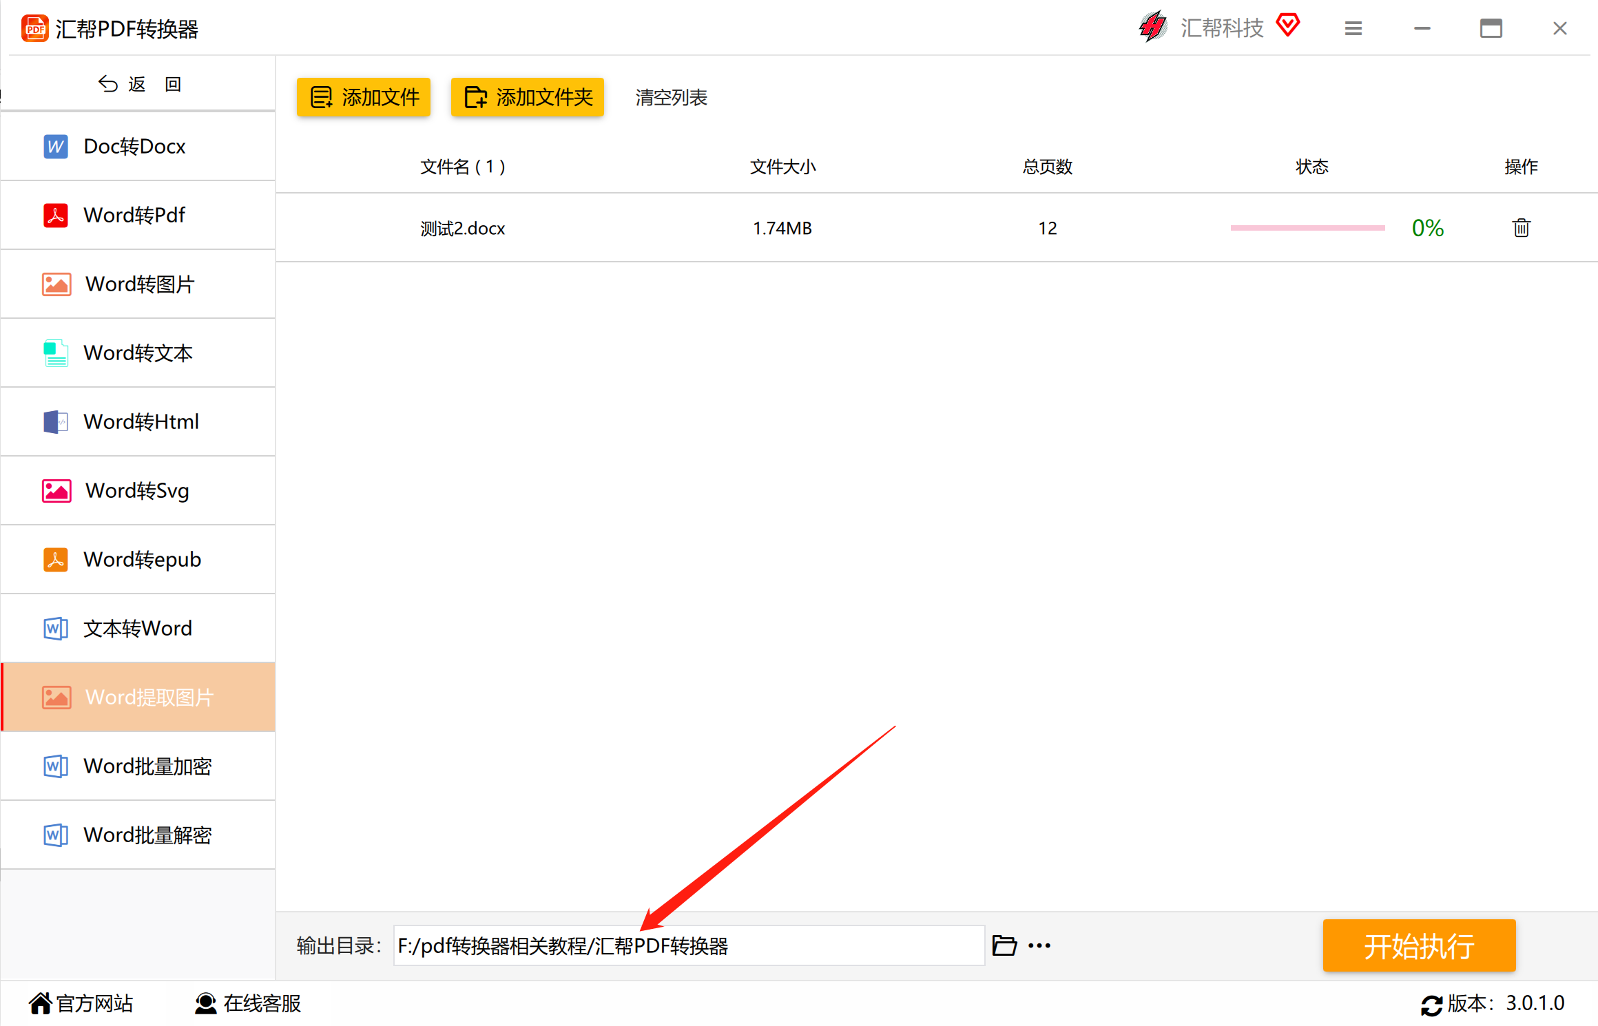Viewport: 1598px width, 1026px height.
Task: Click the pink progress bar for 测试2.docx
Action: click(1307, 228)
